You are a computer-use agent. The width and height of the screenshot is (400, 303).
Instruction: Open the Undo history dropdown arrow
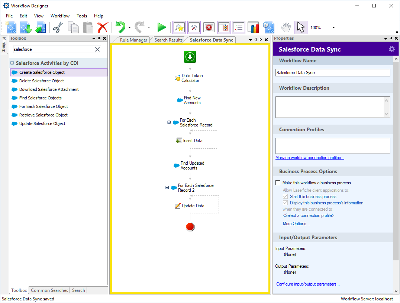(x=130, y=27)
